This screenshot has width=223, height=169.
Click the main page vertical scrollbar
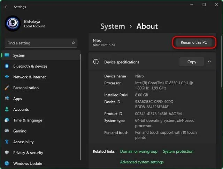click(x=222, y=62)
